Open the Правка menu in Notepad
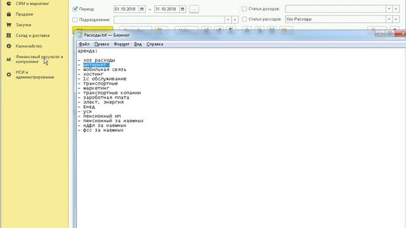 (101, 44)
